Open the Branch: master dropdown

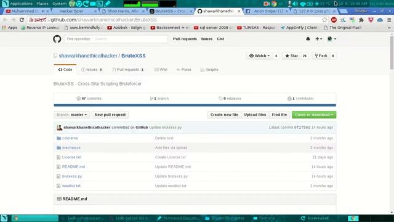[71, 115]
